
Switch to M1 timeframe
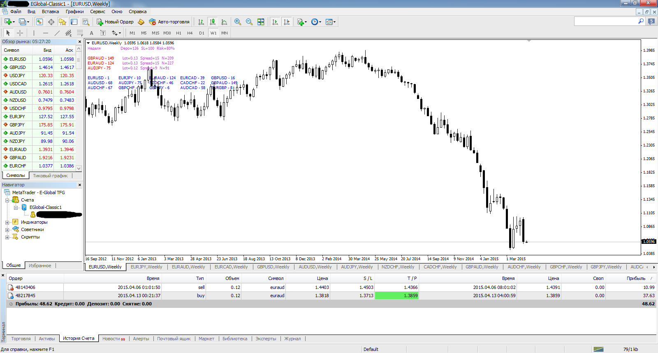[x=132, y=33]
